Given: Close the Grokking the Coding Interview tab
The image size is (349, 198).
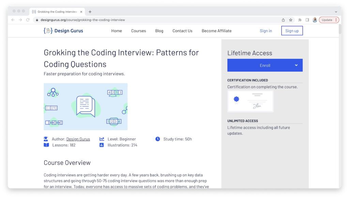Looking at the screenshot, I should 81,12.
